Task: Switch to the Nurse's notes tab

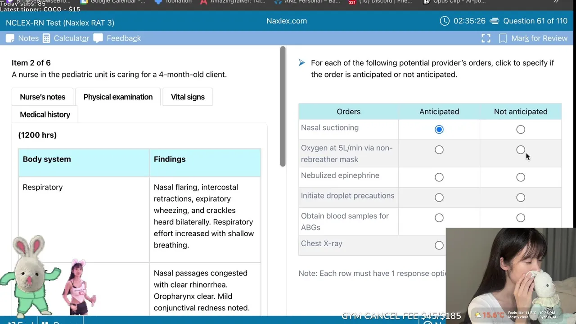Action: (x=42, y=97)
